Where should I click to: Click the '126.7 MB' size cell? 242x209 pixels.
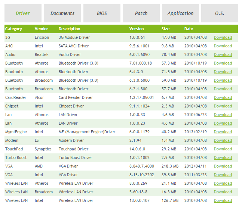coord(170,201)
